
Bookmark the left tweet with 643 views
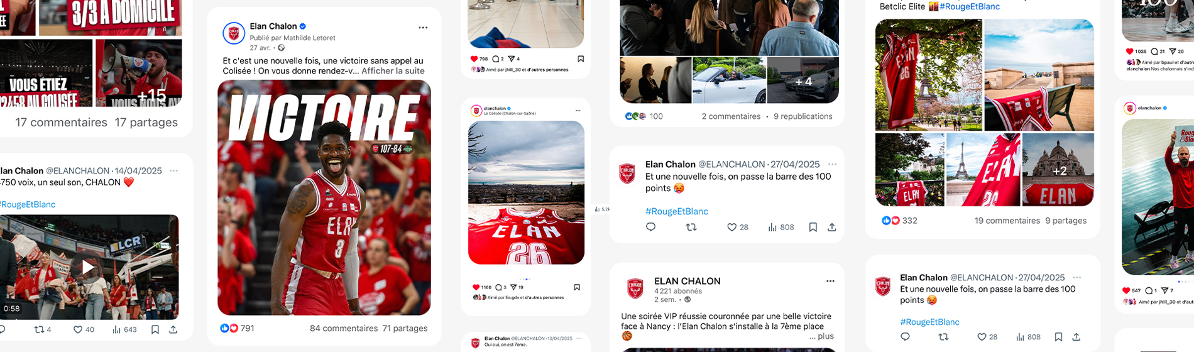click(155, 329)
